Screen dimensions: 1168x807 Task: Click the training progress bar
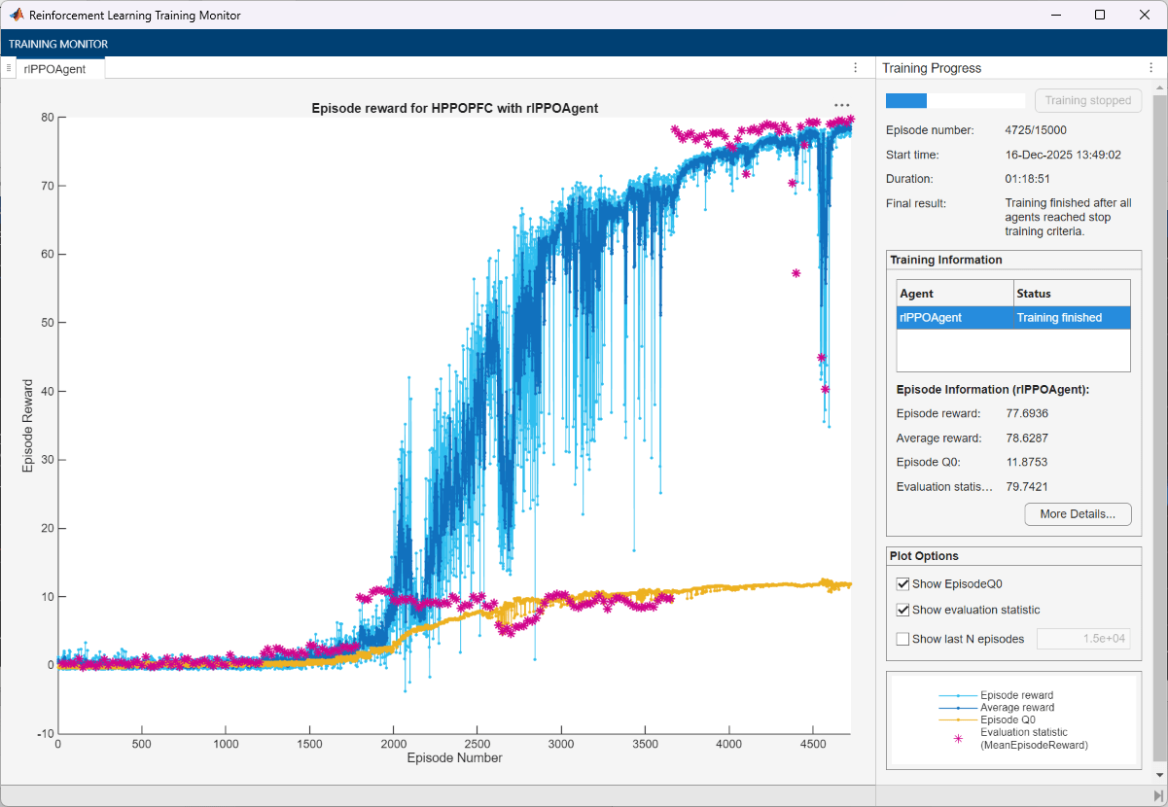click(x=955, y=101)
